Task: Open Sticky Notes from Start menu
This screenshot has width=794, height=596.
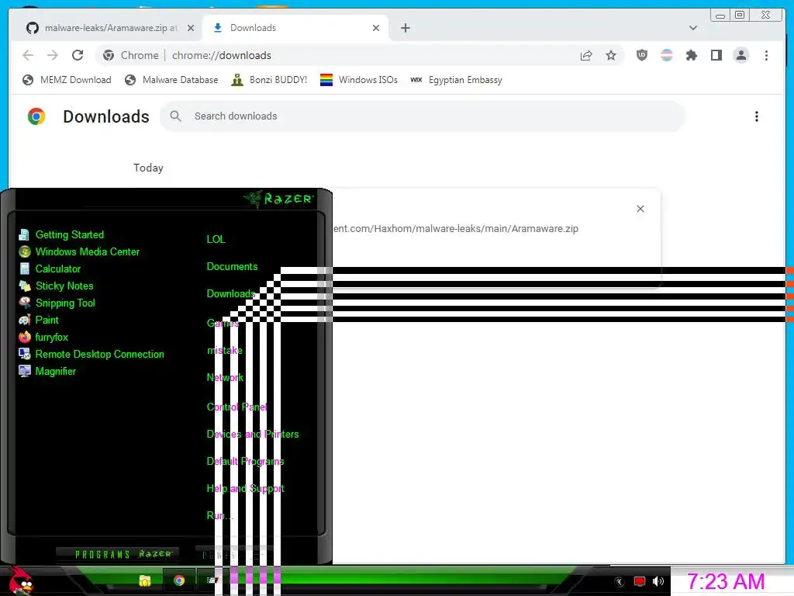Action: click(56, 286)
